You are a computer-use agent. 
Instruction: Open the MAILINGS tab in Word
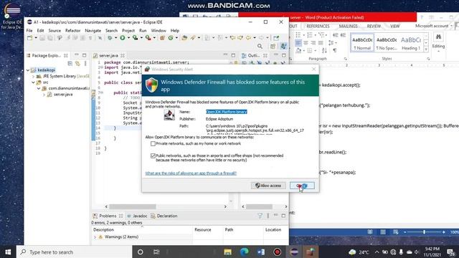pos(348,27)
